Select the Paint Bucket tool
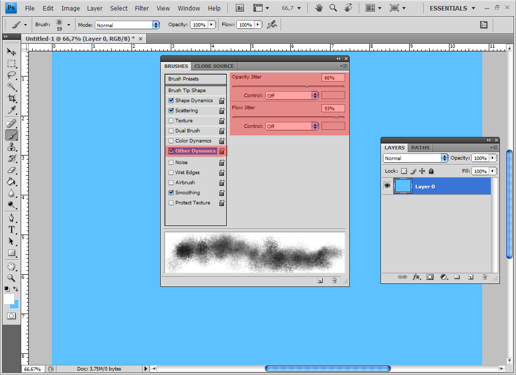This screenshot has width=516, height=375. pyautogui.click(x=11, y=181)
